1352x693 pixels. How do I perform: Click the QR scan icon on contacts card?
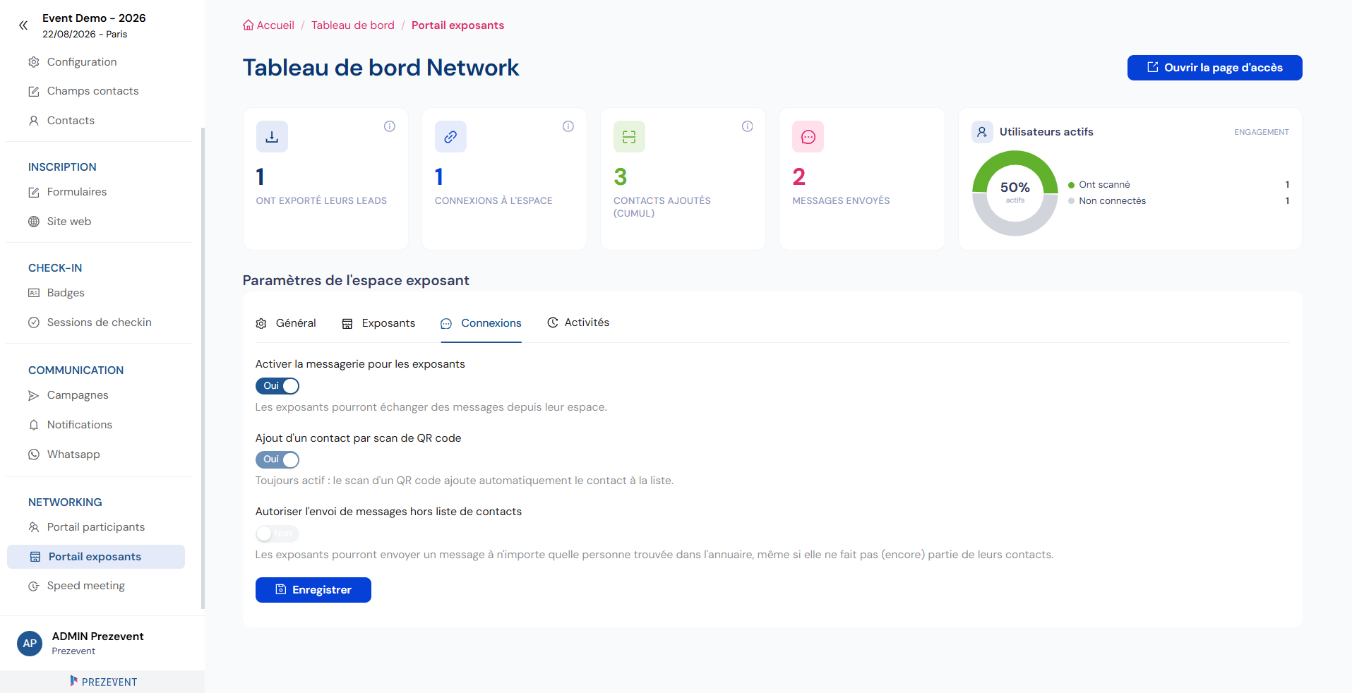coord(629,137)
